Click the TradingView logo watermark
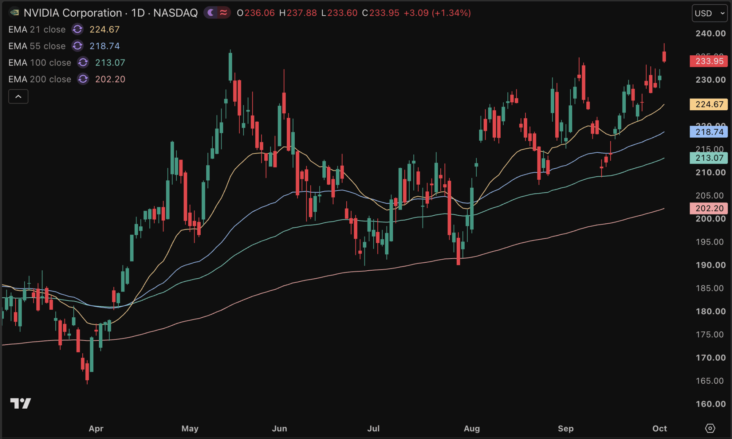 click(x=20, y=403)
